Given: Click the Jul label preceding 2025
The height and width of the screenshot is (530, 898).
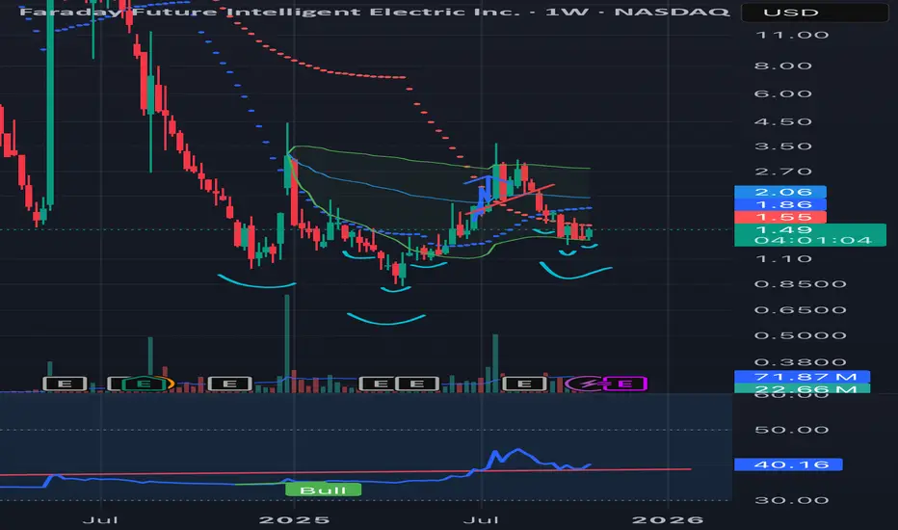Looking at the screenshot, I should [x=100, y=519].
